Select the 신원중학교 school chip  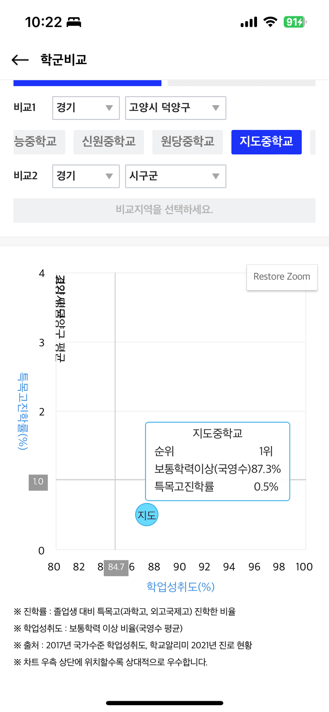point(109,142)
